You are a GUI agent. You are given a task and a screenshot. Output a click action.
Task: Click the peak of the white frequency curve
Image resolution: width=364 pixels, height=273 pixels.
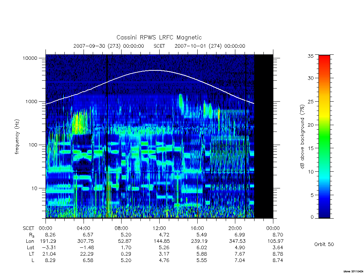coord(155,70)
